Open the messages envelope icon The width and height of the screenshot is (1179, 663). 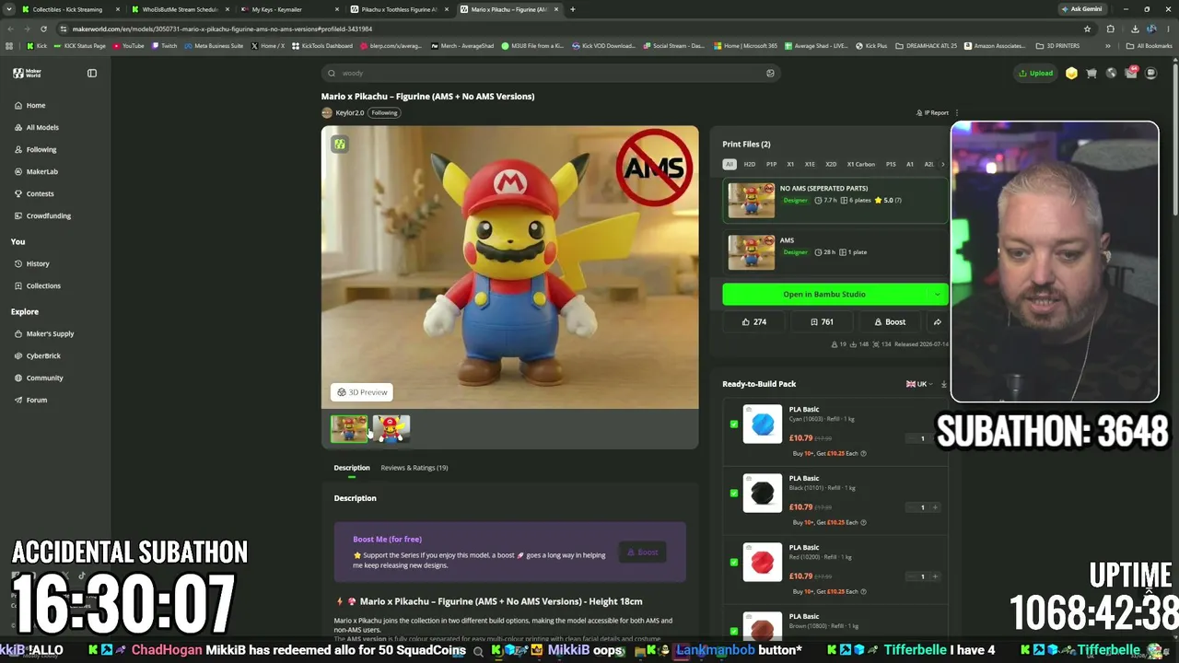click(1131, 73)
